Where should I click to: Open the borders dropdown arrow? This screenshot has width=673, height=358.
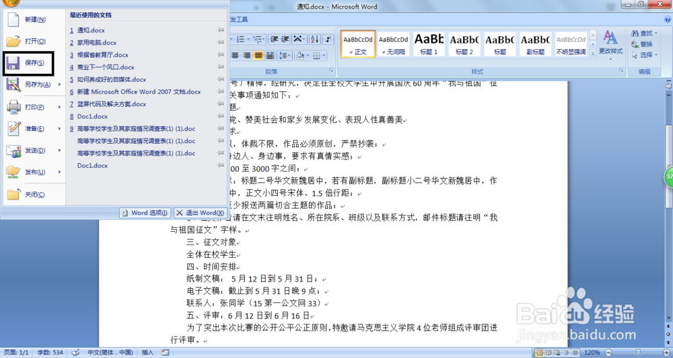point(324,55)
